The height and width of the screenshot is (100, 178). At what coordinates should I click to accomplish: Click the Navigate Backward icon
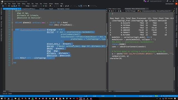[3, 6]
